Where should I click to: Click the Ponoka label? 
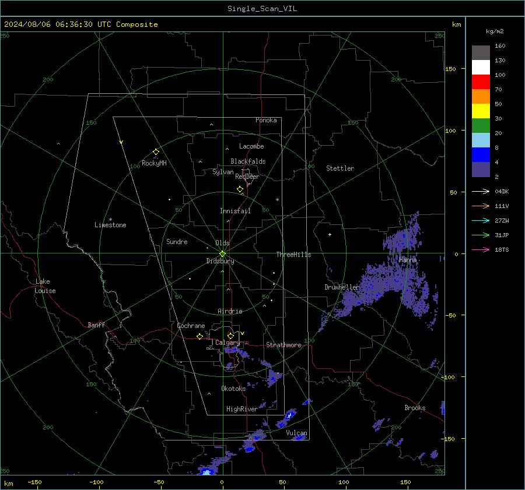point(266,120)
